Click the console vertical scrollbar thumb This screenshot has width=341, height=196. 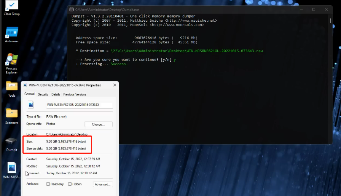tap(330, 21)
